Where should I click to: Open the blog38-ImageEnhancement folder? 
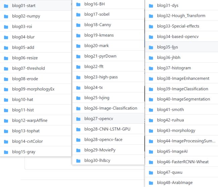click(x=181, y=78)
